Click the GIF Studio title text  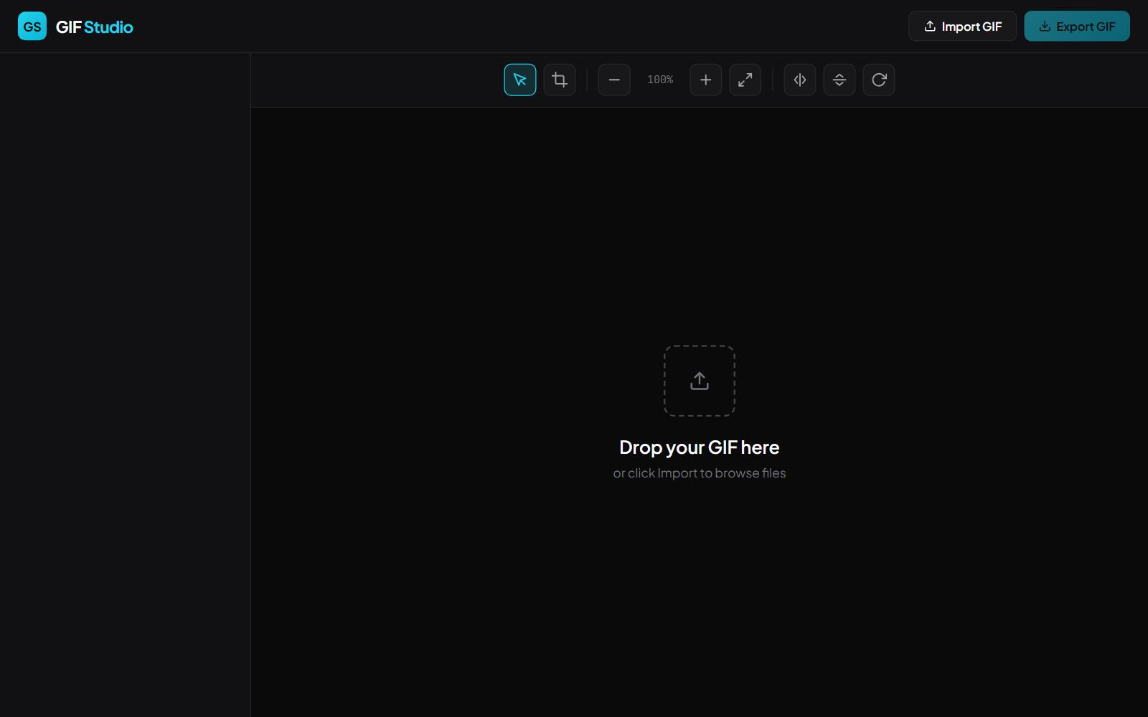[94, 27]
